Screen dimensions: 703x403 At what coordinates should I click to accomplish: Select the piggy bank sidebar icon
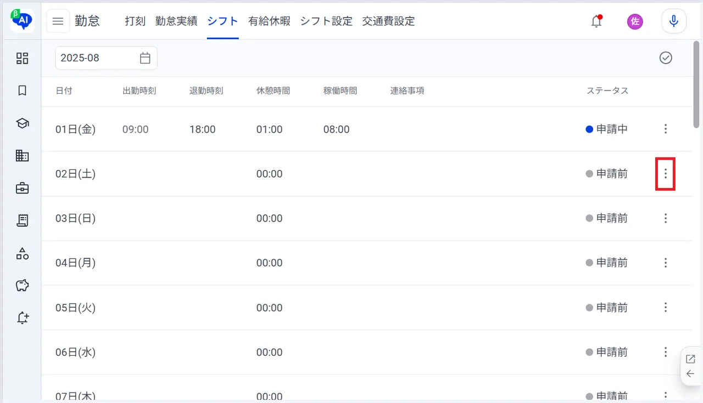pyautogui.click(x=22, y=285)
